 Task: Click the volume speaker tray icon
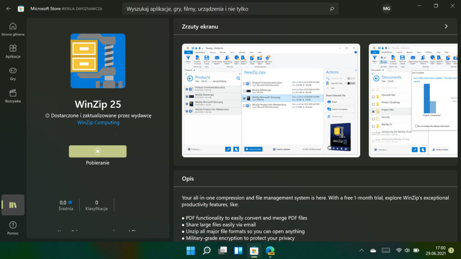pyautogui.click(x=407, y=251)
